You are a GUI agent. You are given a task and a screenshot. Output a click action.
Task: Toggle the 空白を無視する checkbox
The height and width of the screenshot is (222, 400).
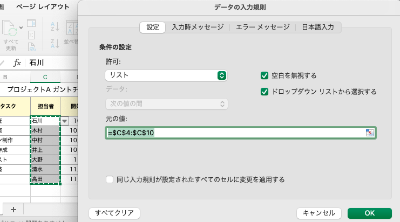click(265, 75)
